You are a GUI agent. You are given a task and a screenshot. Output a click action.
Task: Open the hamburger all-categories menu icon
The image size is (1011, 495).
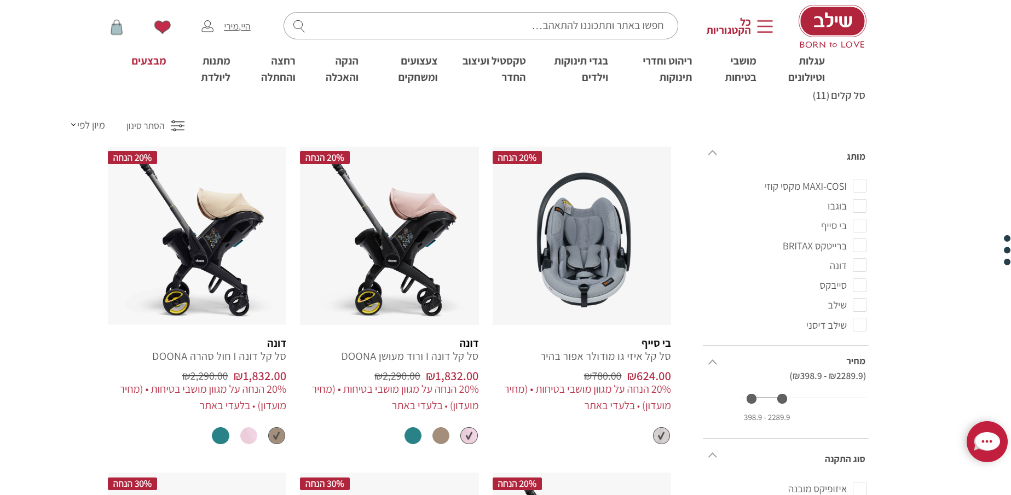click(x=765, y=26)
